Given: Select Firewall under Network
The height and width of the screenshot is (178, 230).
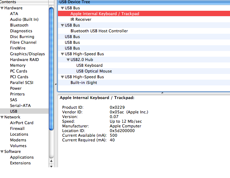Looking at the screenshot, I should 17,128.
